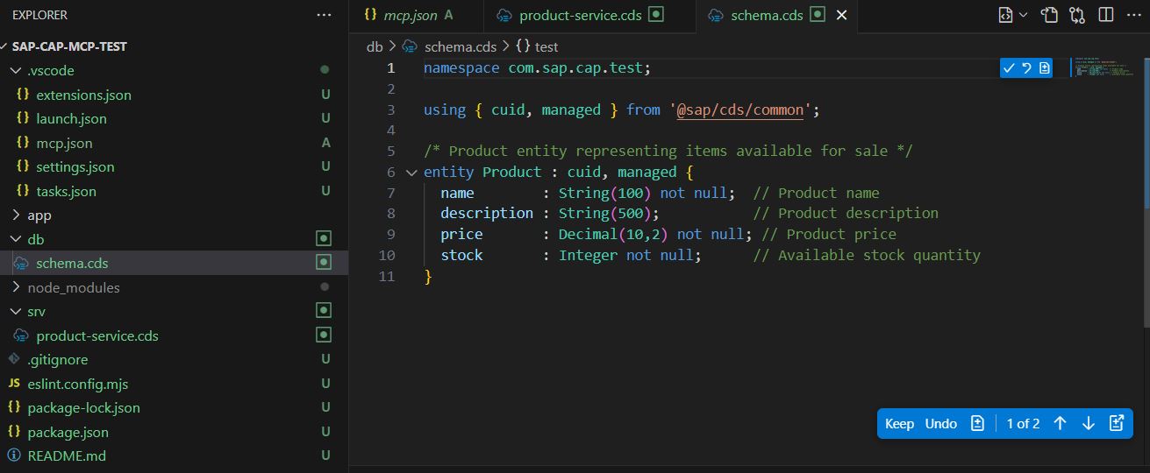Click the 'Product' entity name on line 6

pos(512,172)
